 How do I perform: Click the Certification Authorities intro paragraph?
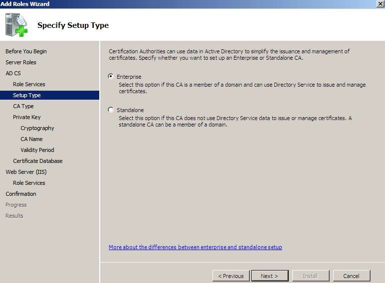229,54
